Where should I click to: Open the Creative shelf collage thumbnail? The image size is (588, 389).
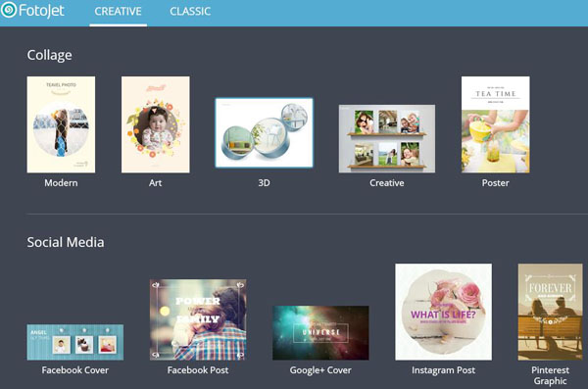pyautogui.click(x=387, y=139)
